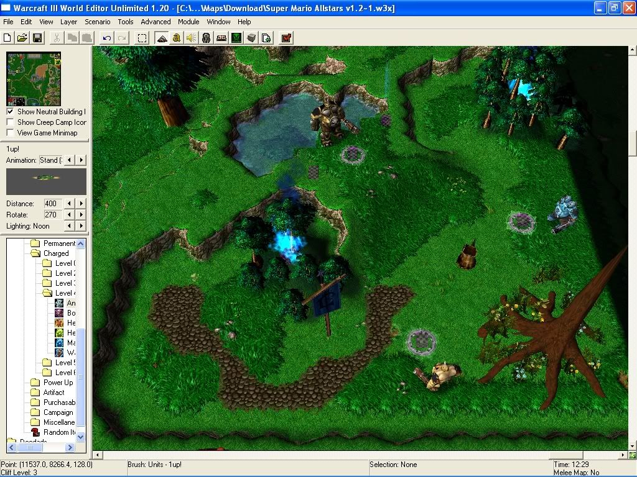Click Rotate left arrow
This screenshot has width=637, height=477.
point(70,214)
